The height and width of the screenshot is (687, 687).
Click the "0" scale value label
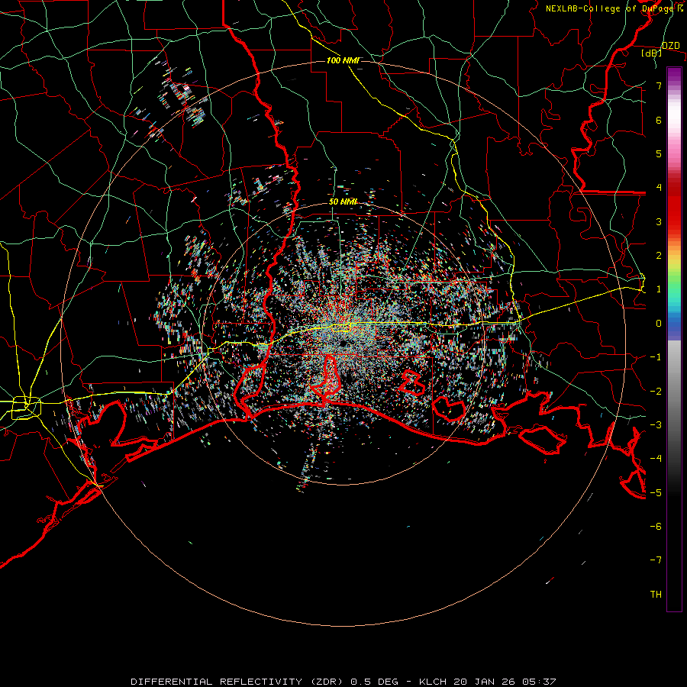[659, 324]
